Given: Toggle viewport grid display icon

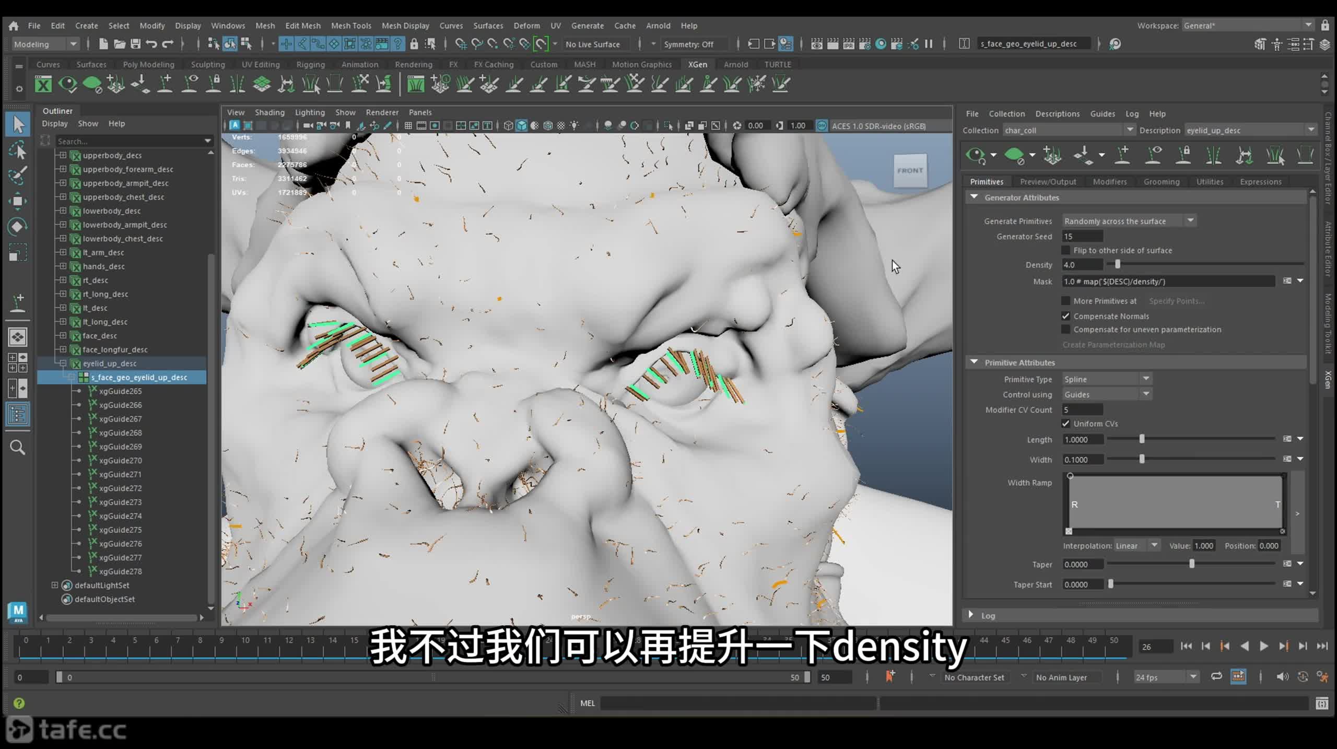Looking at the screenshot, I should 408,125.
